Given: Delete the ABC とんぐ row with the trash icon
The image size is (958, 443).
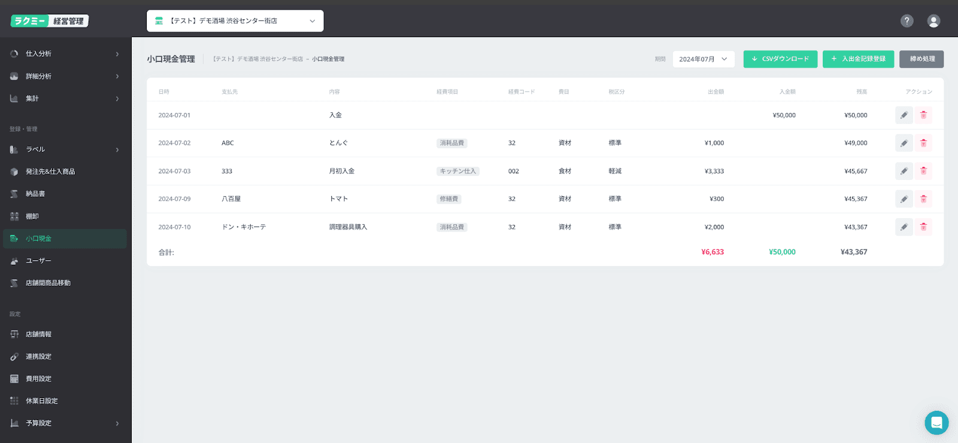Looking at the screenshot, I should pos(923,143).
